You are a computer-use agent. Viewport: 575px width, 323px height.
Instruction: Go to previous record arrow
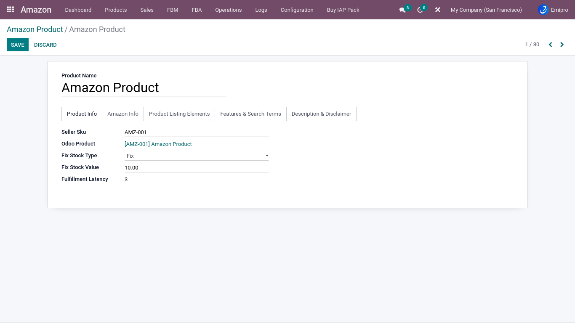click(x=550, y=45)
